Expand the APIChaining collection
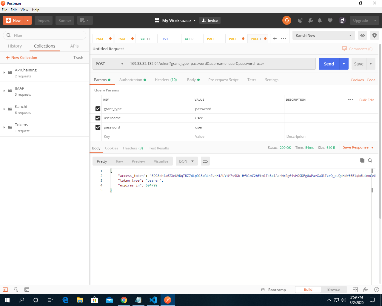382x306 pixels. coord(4,73)
